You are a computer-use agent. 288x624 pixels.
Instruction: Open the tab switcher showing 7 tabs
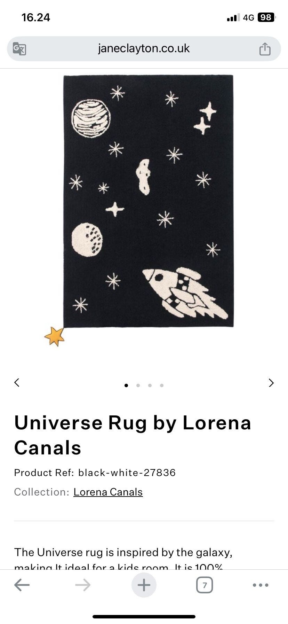point(205,585)
